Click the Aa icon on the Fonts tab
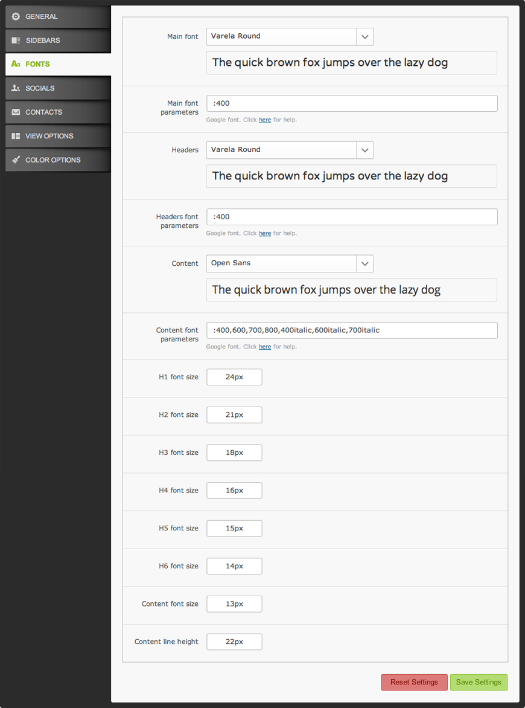Viewport: 525px width, 708px height. coord(16,64)
